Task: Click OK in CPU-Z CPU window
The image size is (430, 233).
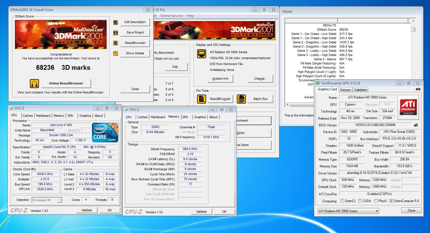Action: coord(109,210)
